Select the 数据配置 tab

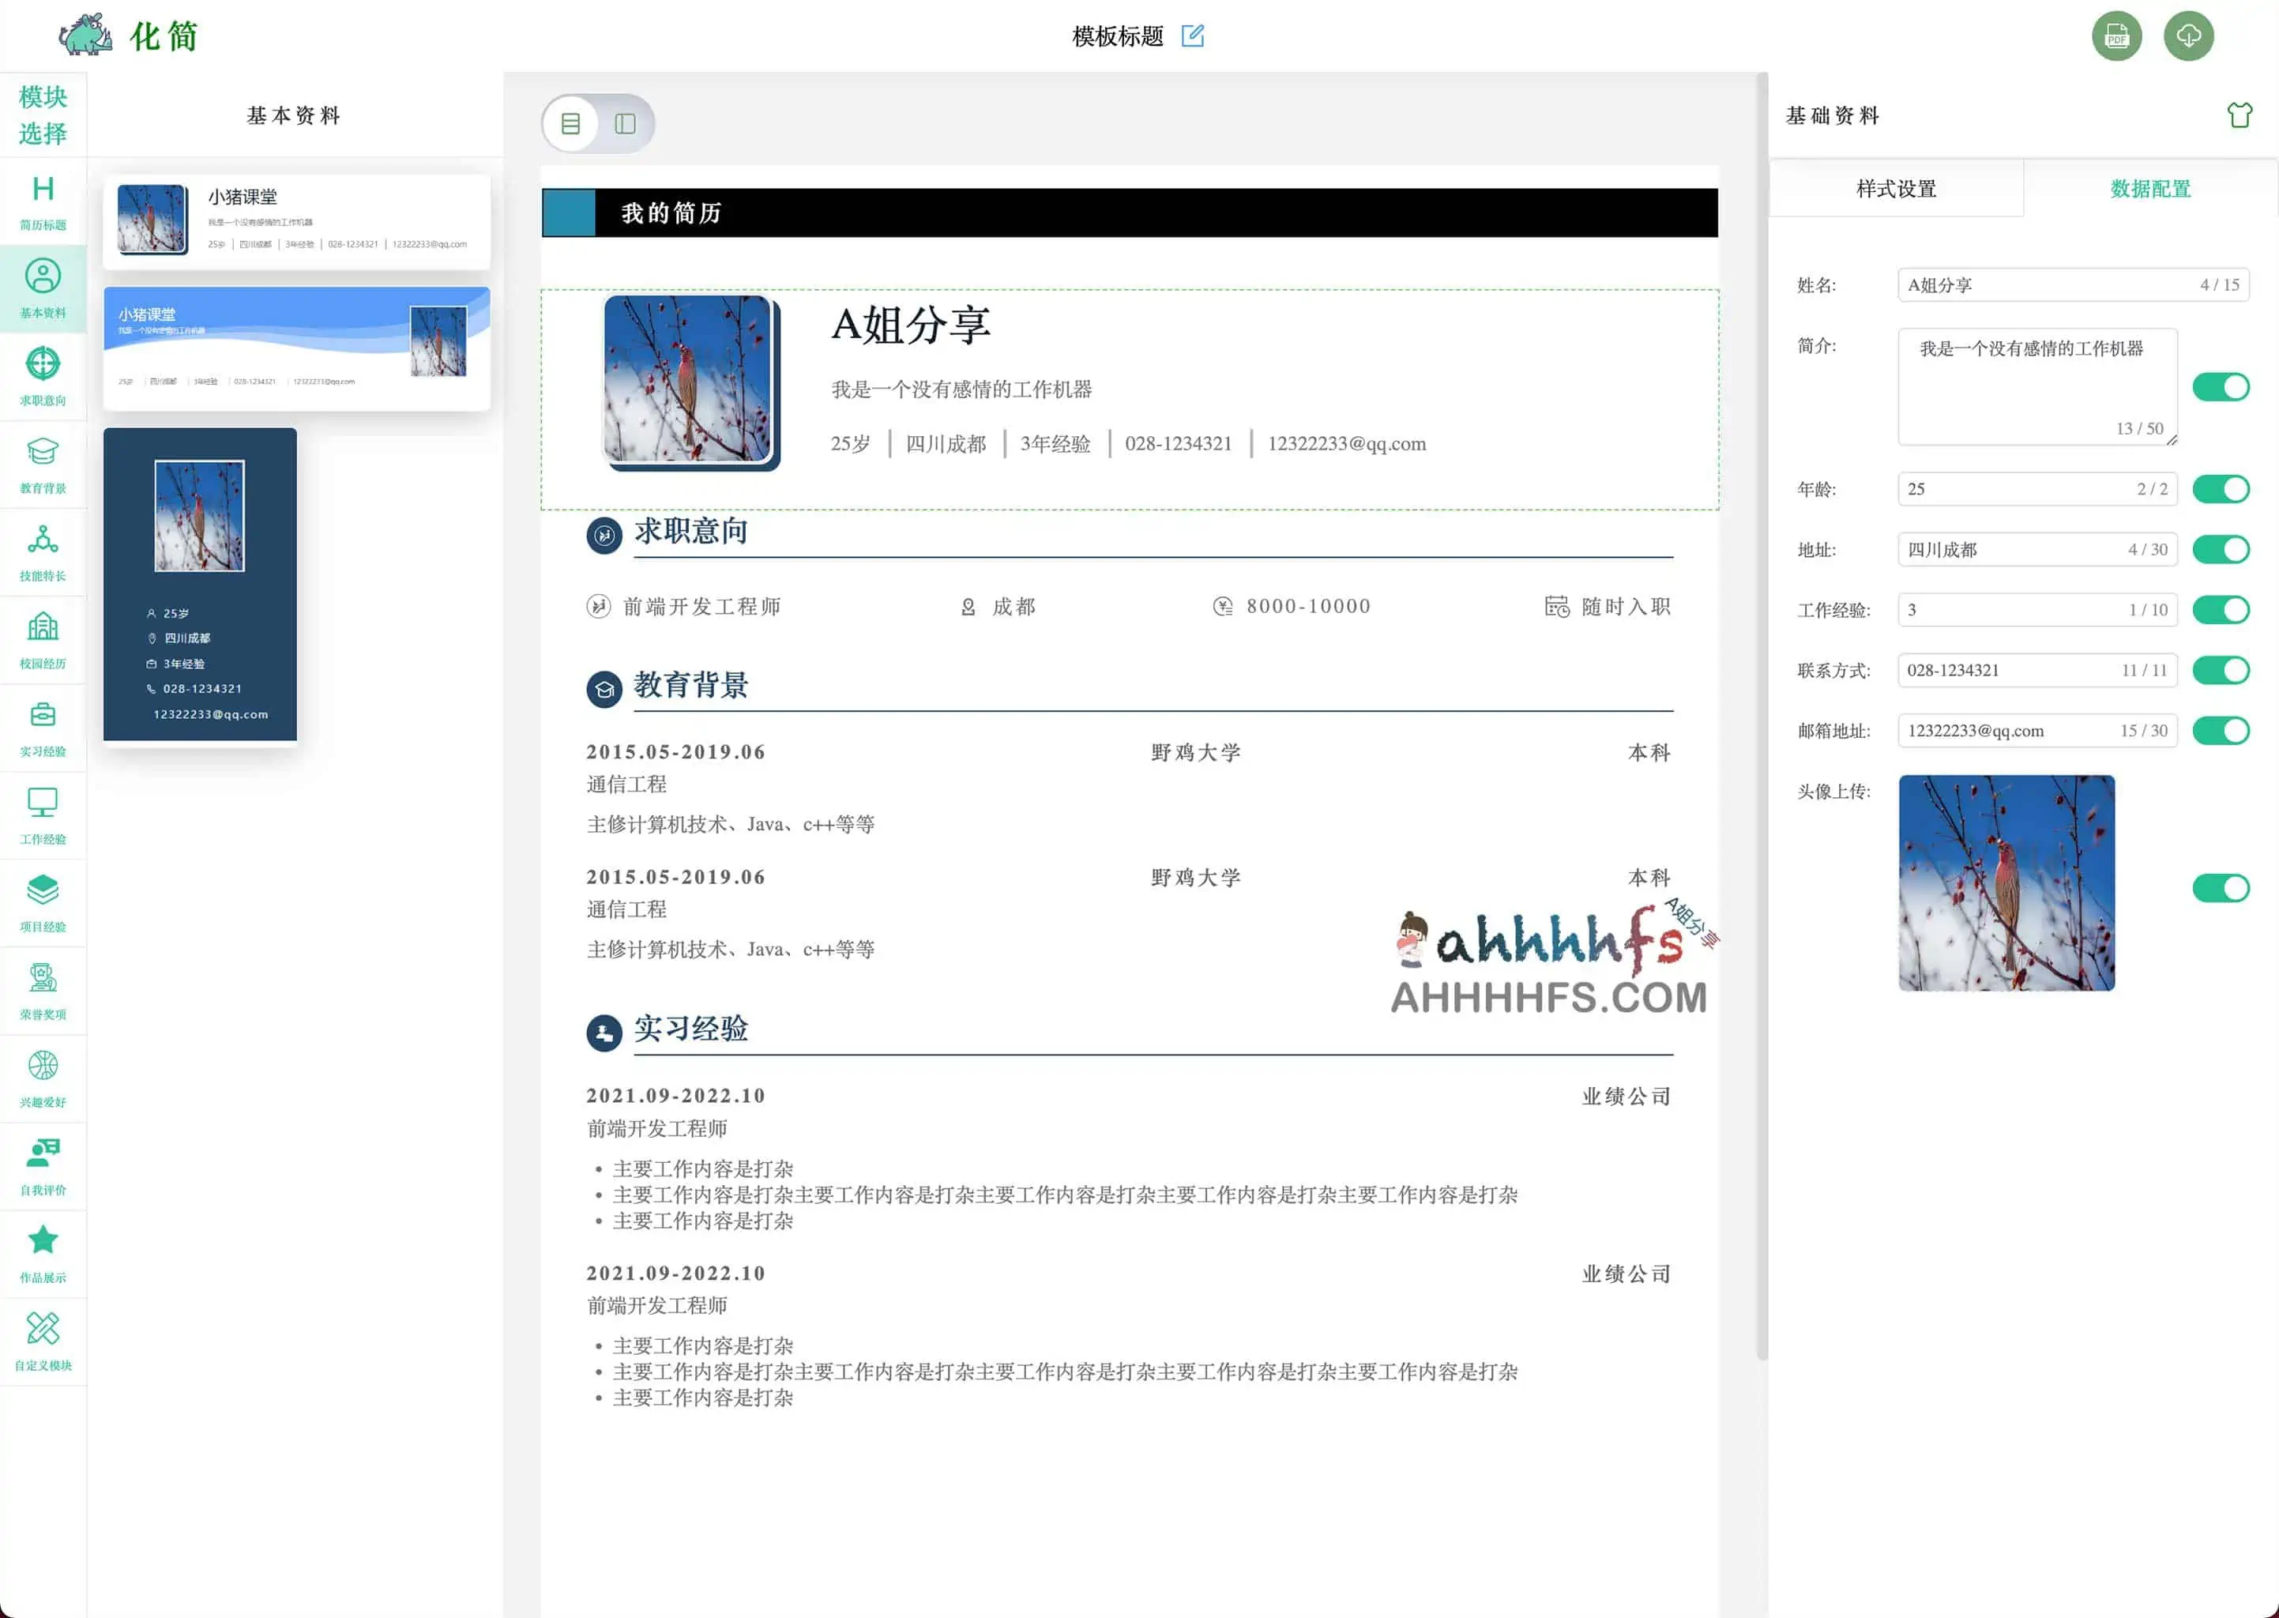click(x=2149, y=188)
